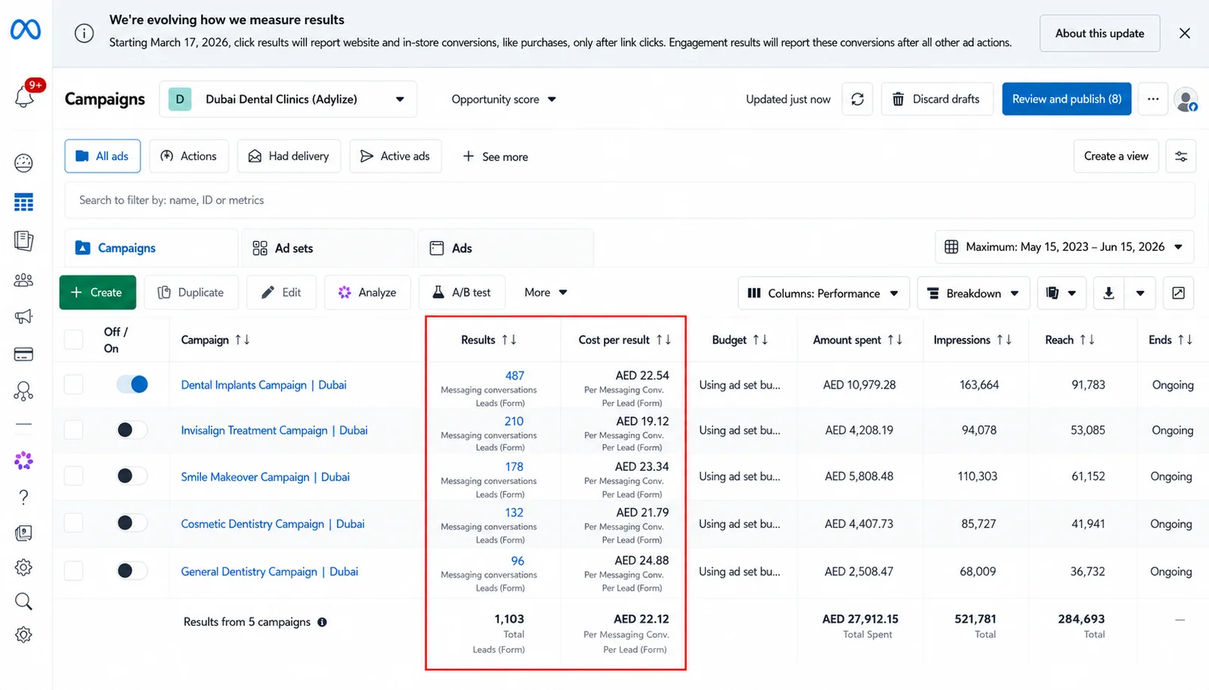Open the sidebar help question mark
Viewport: 1209px width, 690px height.
(x=24, y=497)
